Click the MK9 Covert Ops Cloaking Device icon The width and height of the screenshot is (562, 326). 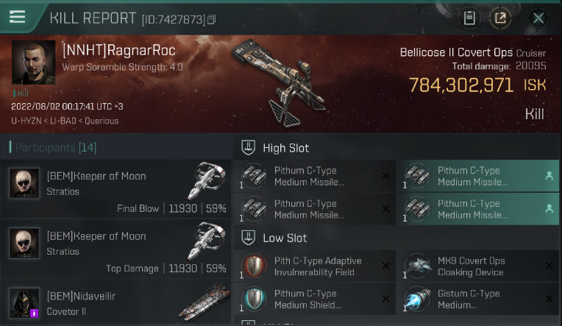[417, 266]
